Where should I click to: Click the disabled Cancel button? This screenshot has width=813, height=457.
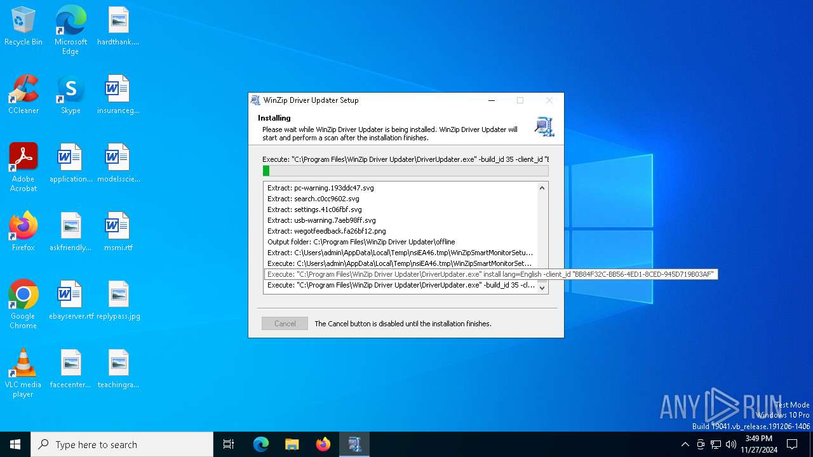coord(285,324)
